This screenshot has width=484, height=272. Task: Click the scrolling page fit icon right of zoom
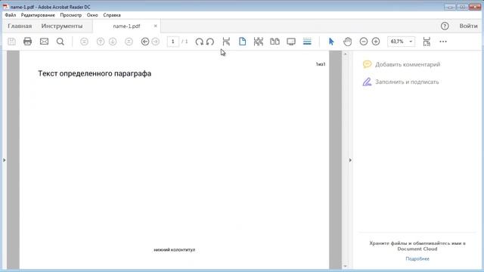427,42
